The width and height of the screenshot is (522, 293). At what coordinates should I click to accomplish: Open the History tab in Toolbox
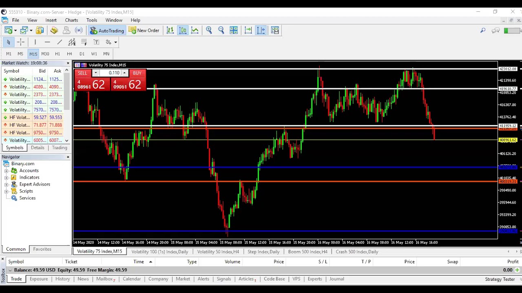click(x=63, y=279)
